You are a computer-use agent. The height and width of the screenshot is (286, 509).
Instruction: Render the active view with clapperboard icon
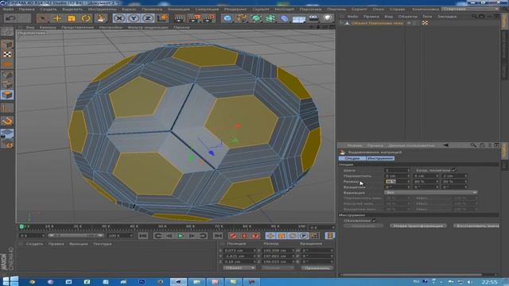click(179, 18)
